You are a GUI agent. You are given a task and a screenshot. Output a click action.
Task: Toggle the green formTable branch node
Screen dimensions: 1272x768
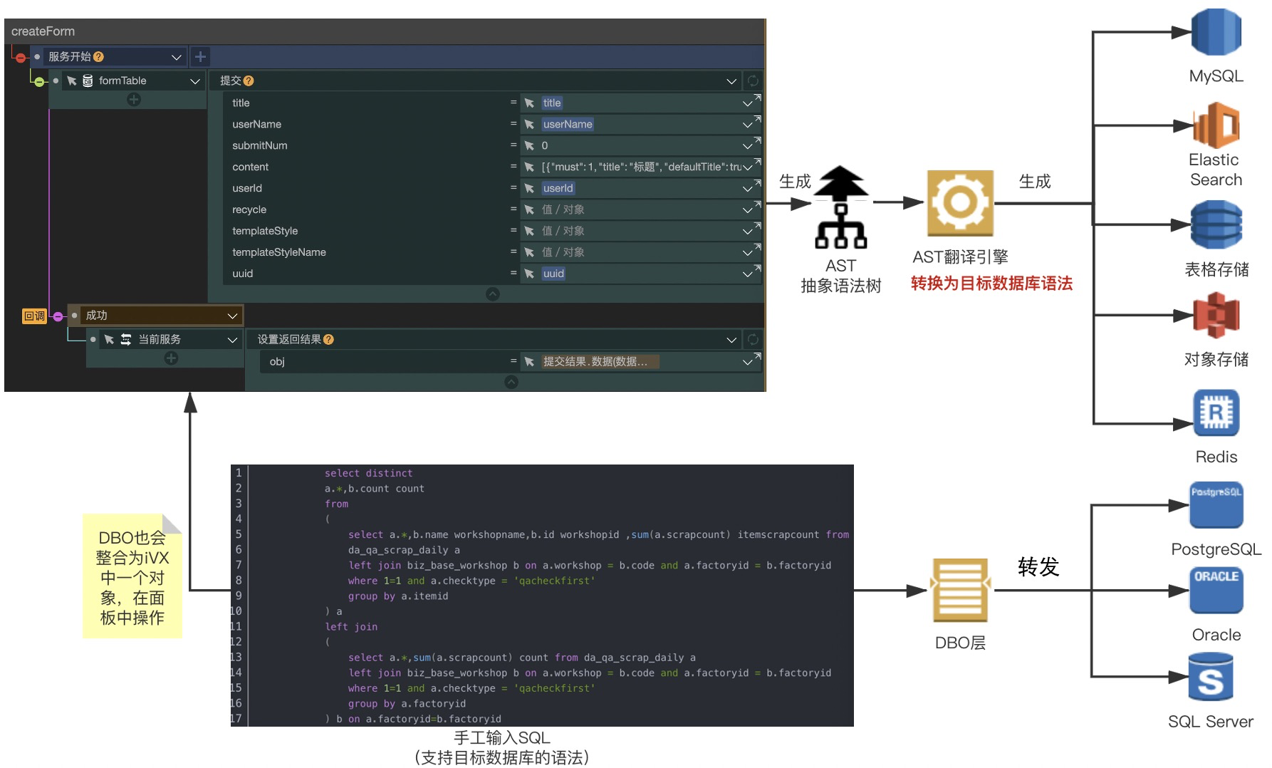(x=39, y=81)
